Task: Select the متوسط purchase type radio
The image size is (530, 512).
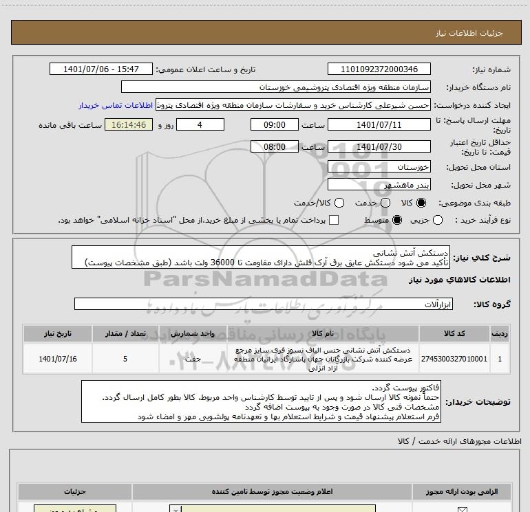Action: pyautogui.click(x=397, y=220)
